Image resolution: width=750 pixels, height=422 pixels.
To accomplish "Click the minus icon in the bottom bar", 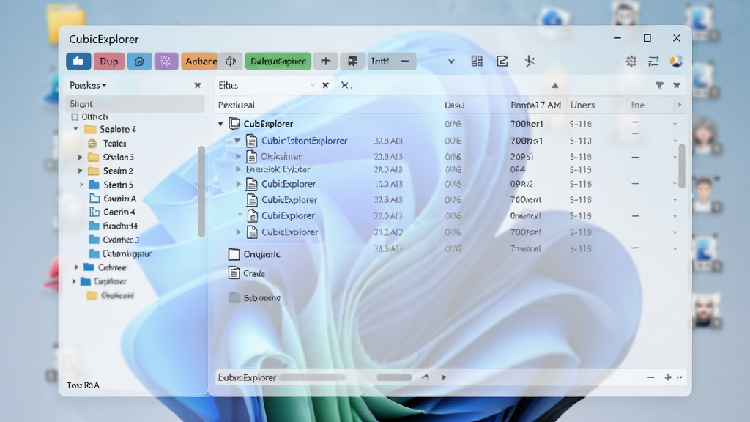I will pos(650,377).
